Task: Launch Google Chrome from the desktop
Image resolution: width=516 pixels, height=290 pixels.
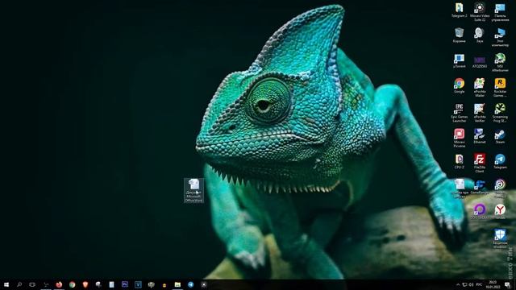Action: (x=459, y=86)
